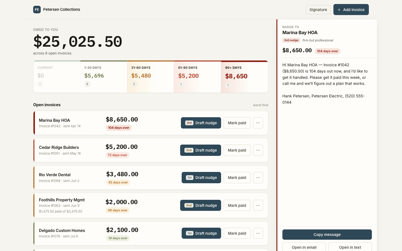Open more options for Delgado Custom Homes invoice
Viewport: 402px width, 251px height.
click(258, 233)
